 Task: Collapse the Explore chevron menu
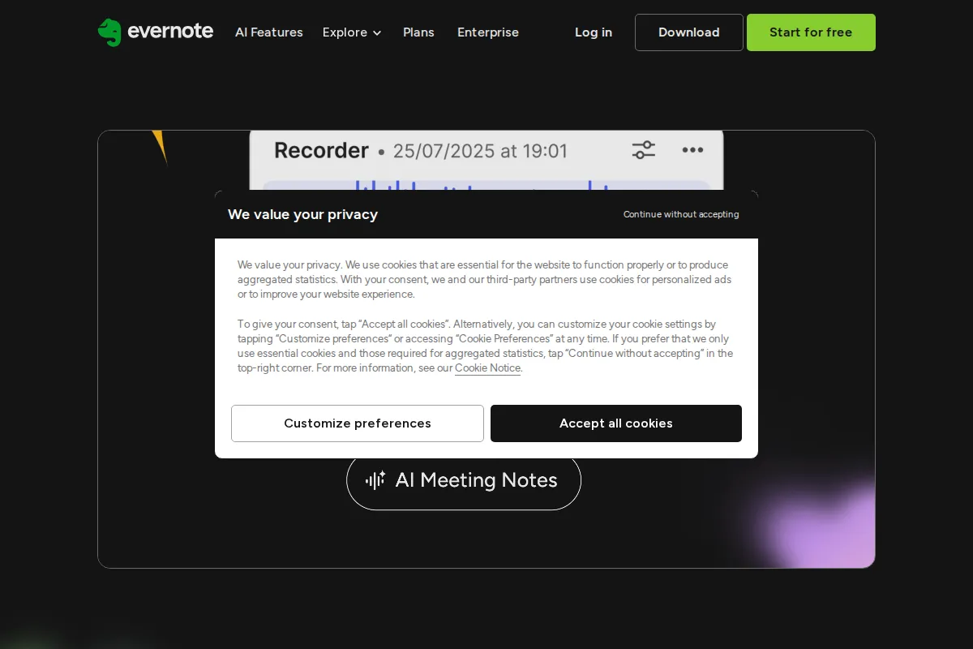(377, 33)
